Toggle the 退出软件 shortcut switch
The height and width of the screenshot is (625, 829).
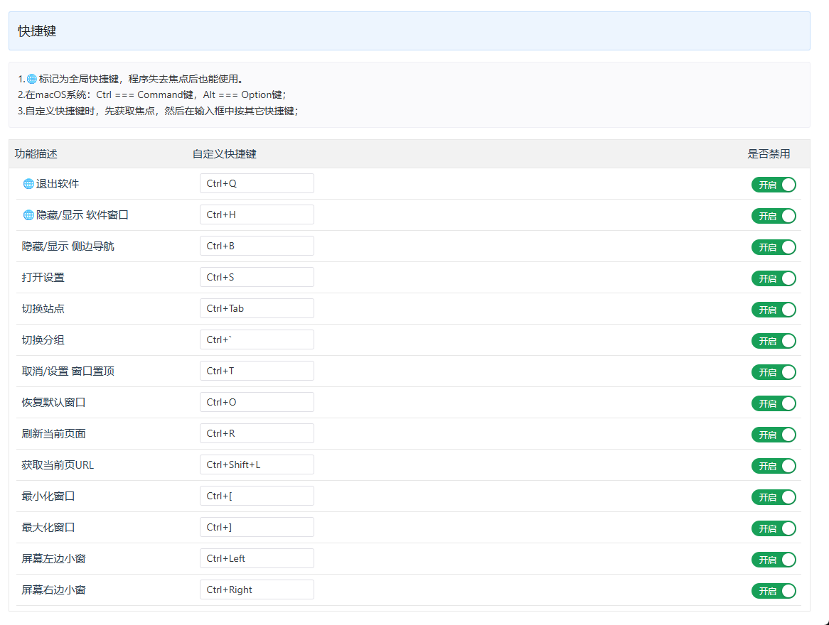click(x=774, y=185)
